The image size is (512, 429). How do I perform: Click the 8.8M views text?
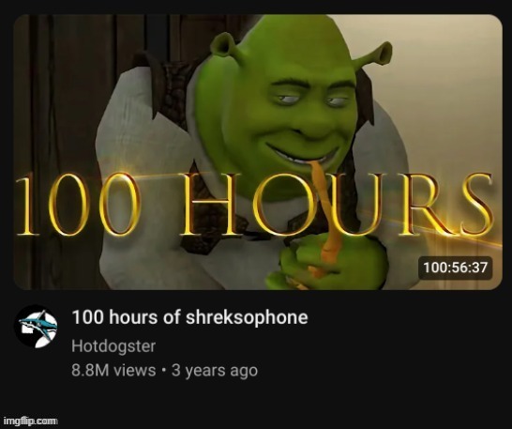pyautogui.click(x=113, y=371)
